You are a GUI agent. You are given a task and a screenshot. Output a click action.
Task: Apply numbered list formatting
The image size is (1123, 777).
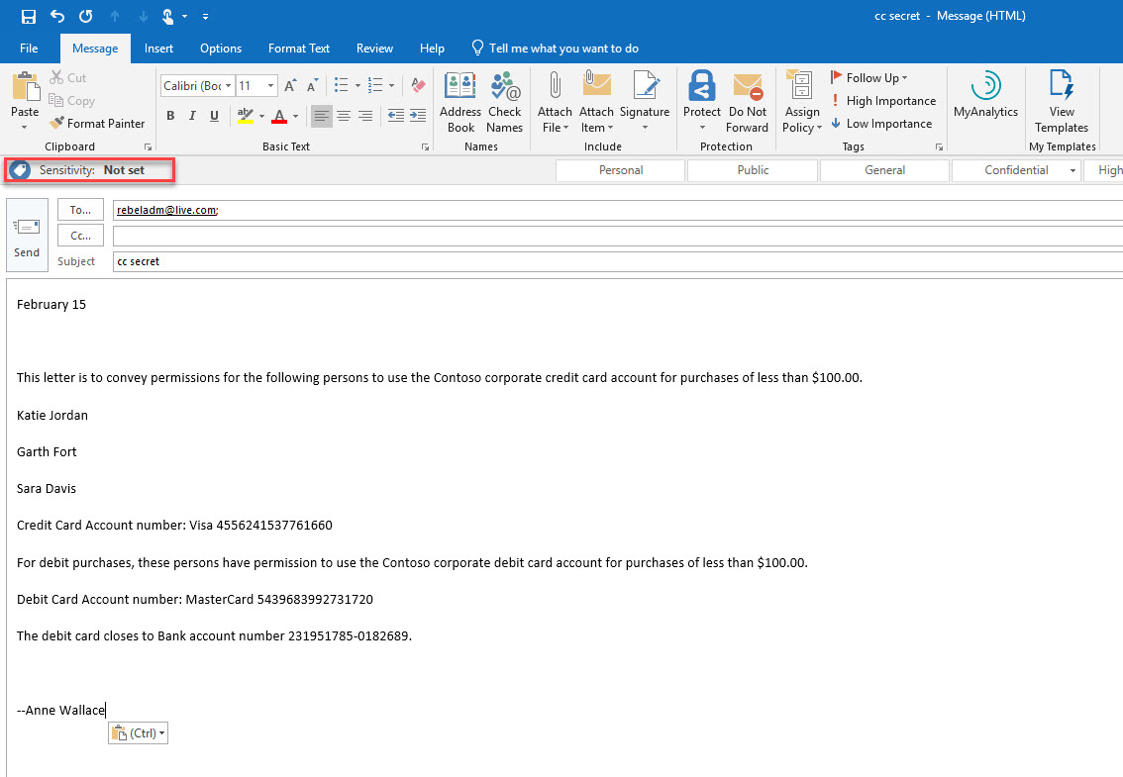(375, 86)
